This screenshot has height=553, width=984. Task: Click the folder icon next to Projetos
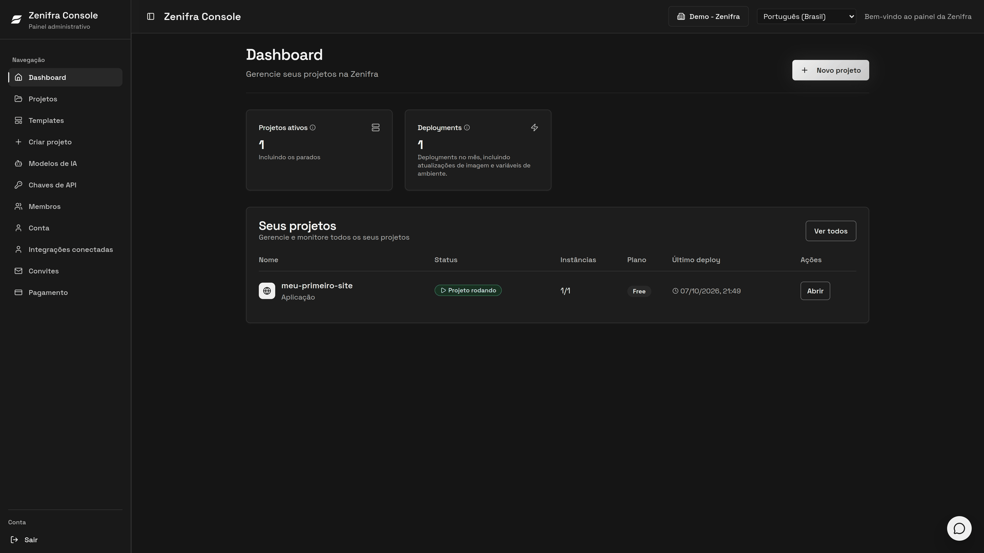[x=18, y=99]
